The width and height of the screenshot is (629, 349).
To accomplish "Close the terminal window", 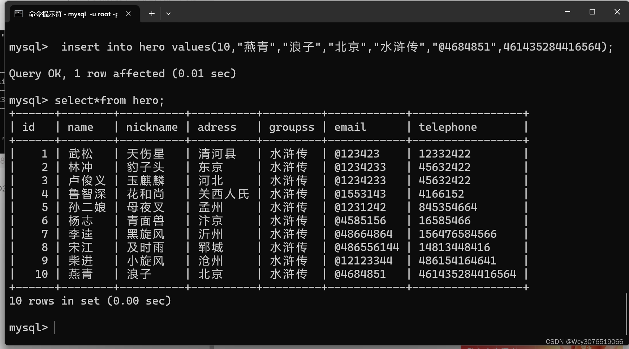I will pyautogui.click(x=617, y=12).
